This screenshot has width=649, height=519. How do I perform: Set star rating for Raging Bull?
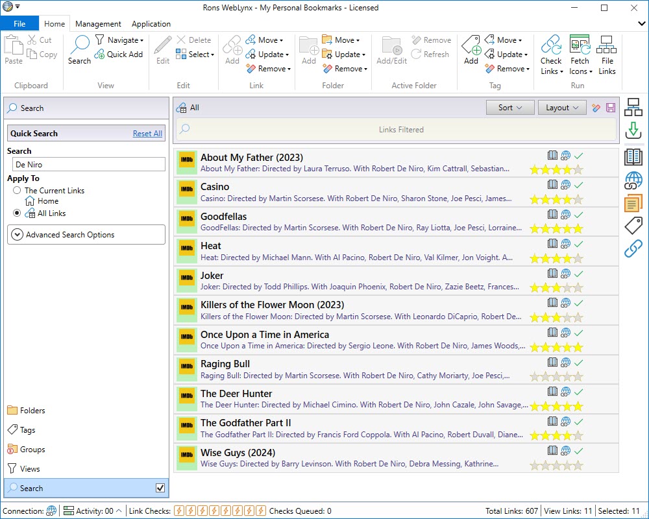[556, 376]
